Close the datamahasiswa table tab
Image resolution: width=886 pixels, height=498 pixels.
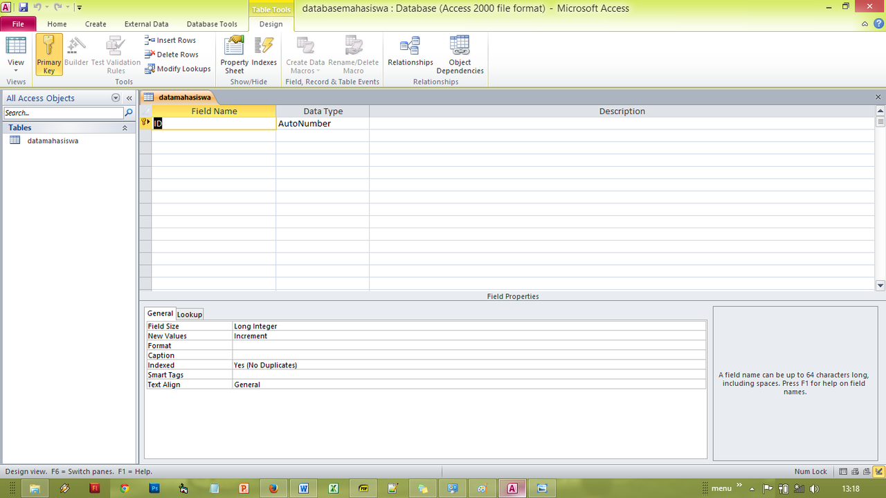pos(878,98)
